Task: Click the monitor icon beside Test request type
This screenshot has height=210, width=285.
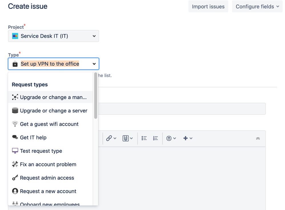Action: click(15, 151)
